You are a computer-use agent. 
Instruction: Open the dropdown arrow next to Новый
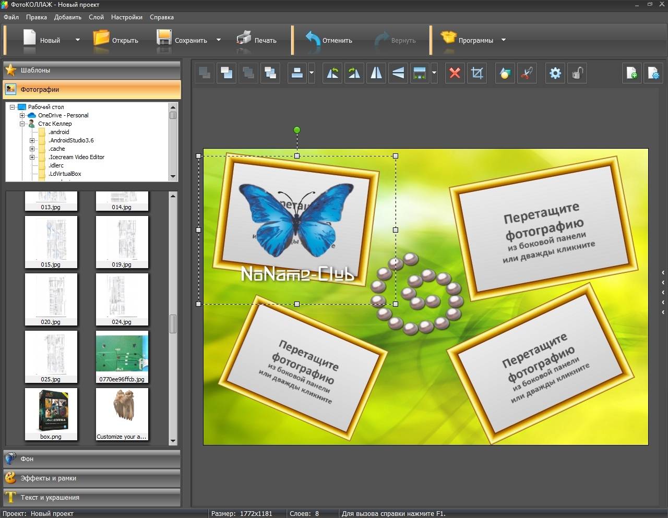tap(78, 40)
